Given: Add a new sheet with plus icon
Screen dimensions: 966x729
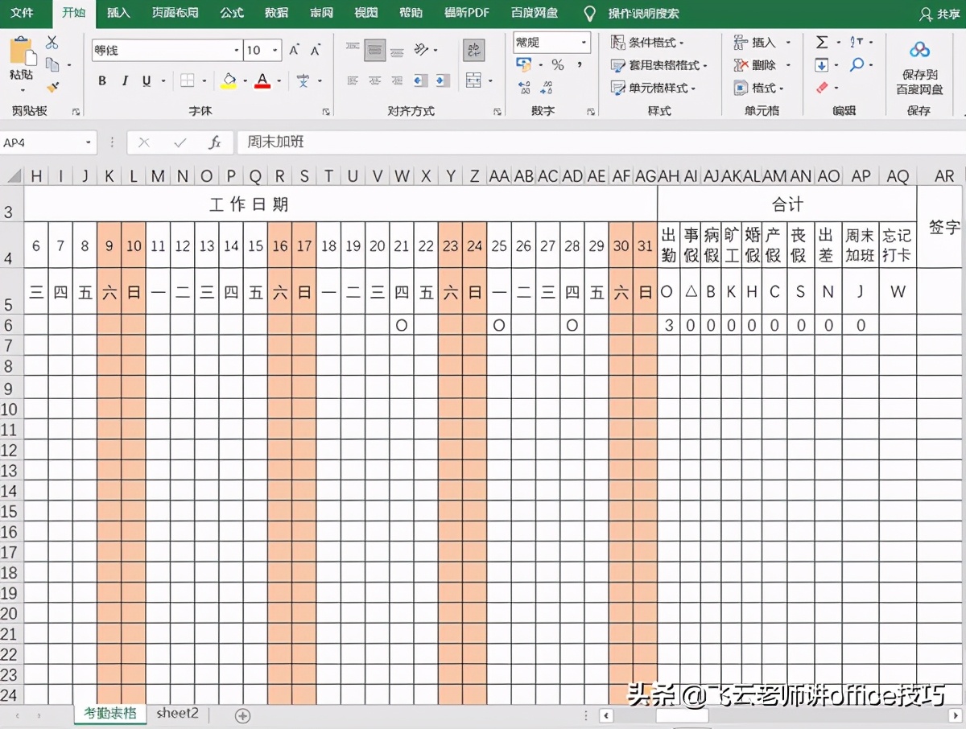Looking at the screenshot, I should [242, 715].
